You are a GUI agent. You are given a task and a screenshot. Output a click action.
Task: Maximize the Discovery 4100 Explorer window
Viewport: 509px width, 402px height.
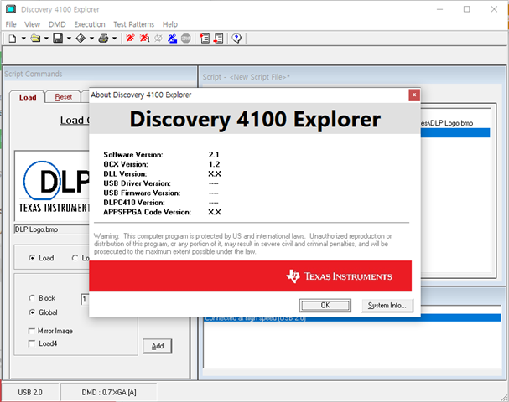tap(466, 9)
